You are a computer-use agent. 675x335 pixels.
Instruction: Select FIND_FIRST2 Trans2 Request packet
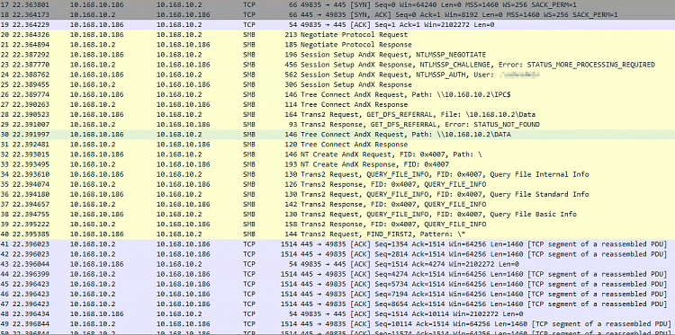[x=337, y=234]
